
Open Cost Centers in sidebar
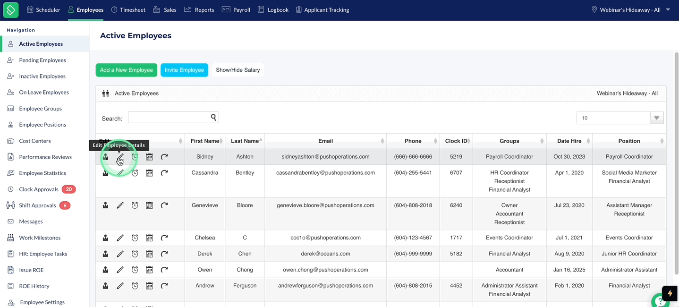(35, 141)
